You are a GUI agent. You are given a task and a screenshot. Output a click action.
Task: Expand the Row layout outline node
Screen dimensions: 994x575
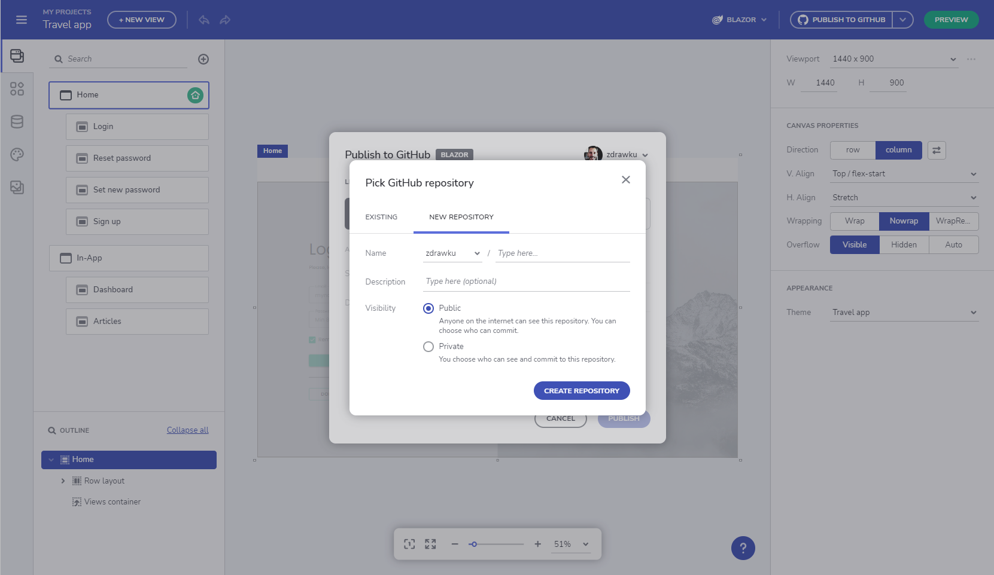coord(63,481)
